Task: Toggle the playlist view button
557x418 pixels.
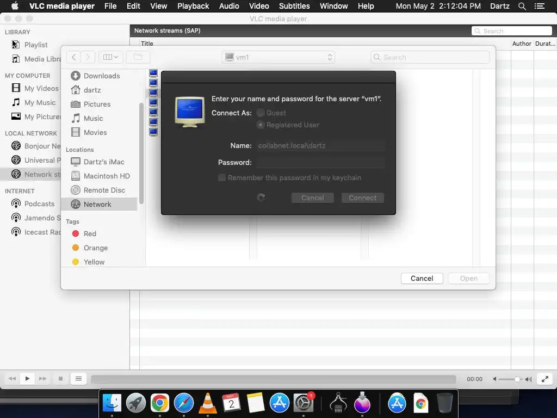Action: [78, 379]
